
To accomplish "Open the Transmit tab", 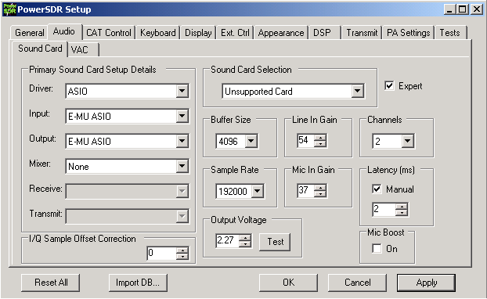I will pyautogui.click(x=362, y=33).
